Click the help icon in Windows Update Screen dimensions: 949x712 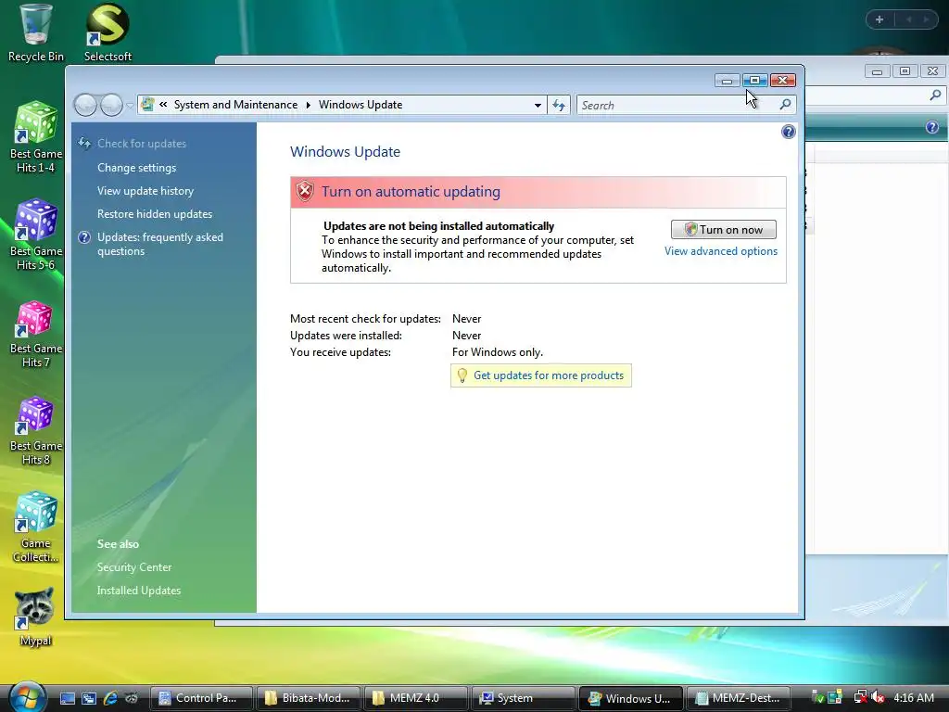click(x=788, y=132)
